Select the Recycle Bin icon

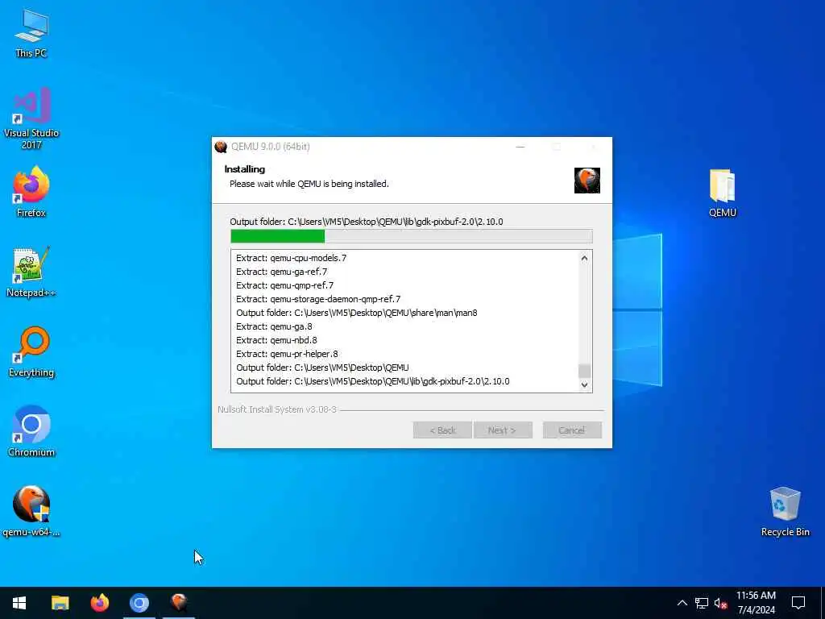pos(785,512)
